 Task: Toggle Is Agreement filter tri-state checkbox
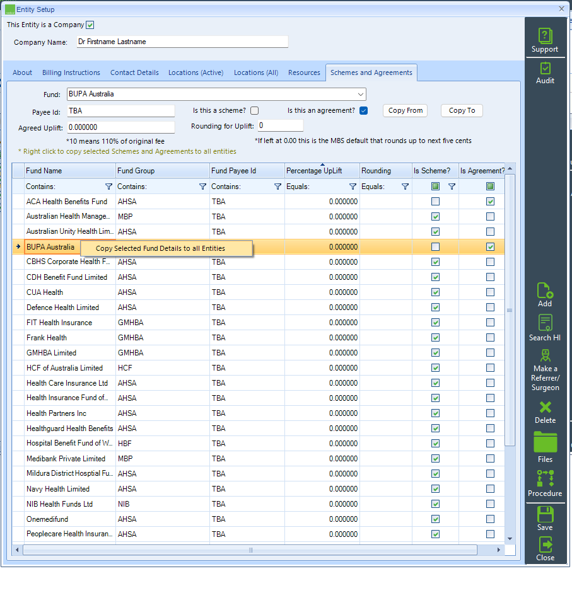490,186
